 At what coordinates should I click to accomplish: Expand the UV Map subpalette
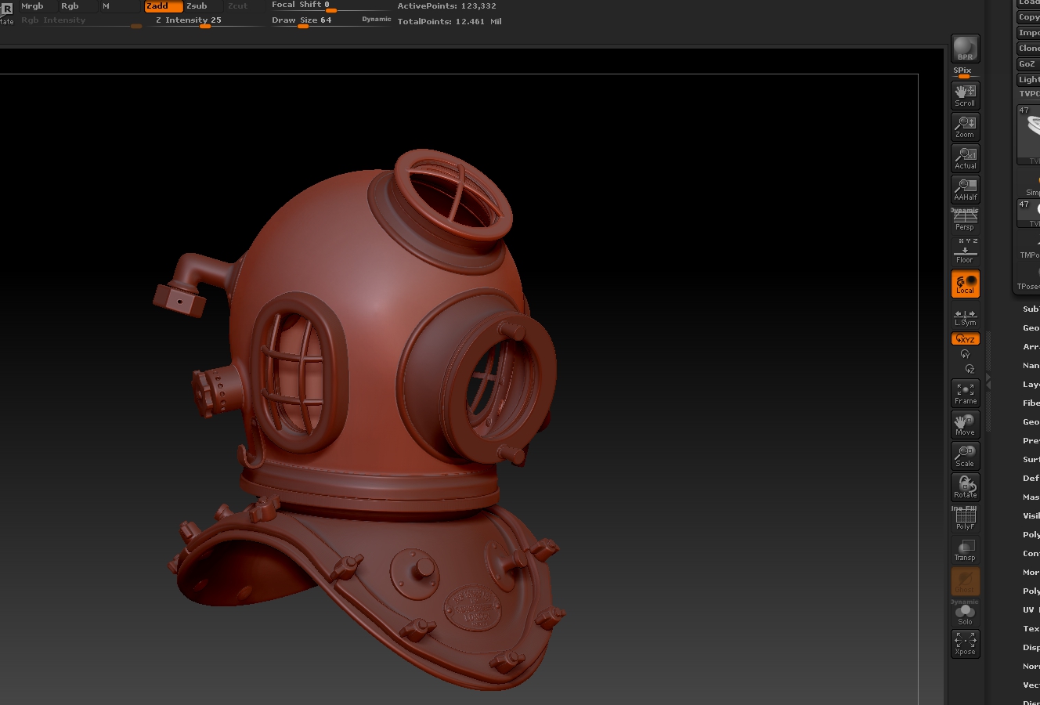[x=1031, y=609]
